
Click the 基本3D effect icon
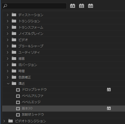tap(18, 108)
